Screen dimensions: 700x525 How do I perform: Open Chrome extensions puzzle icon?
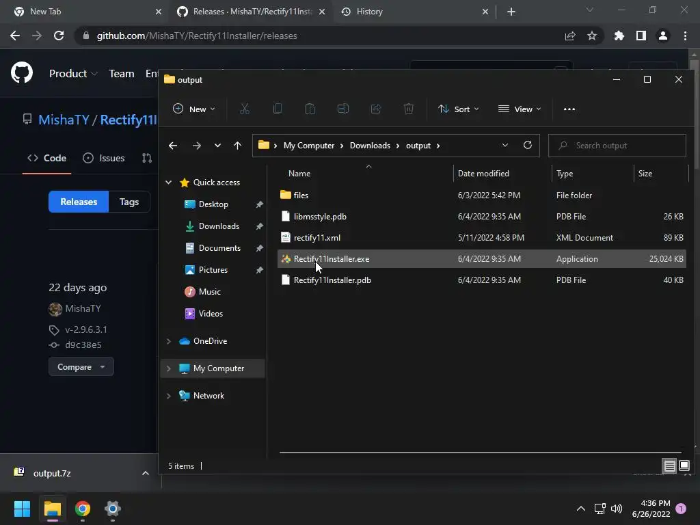click(x=619, y=36)
